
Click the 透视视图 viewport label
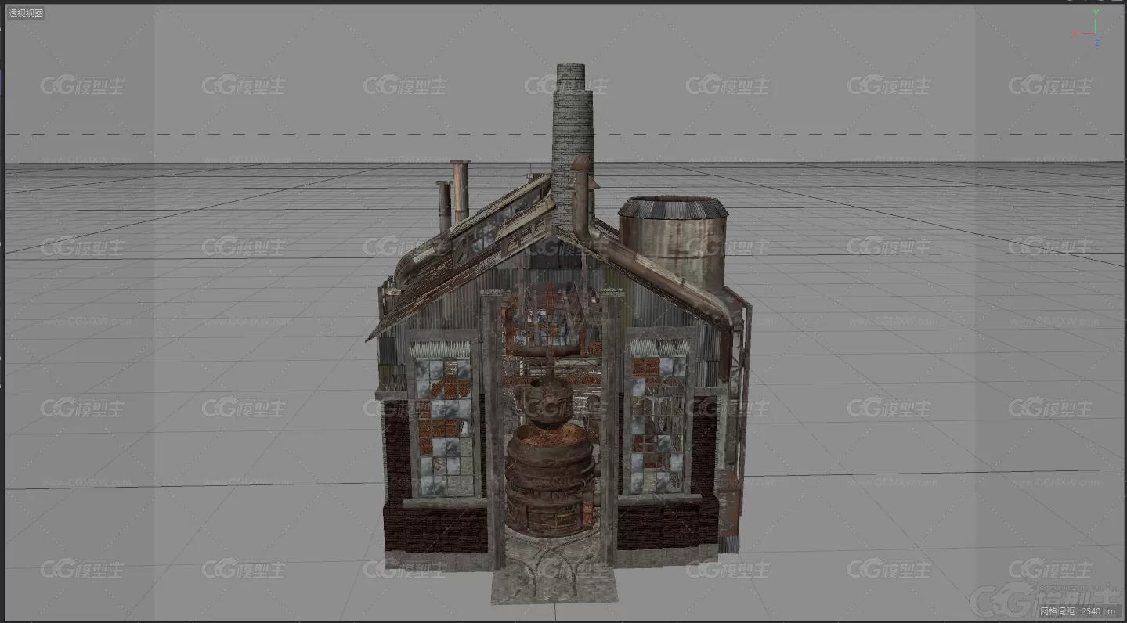point(26,13)
